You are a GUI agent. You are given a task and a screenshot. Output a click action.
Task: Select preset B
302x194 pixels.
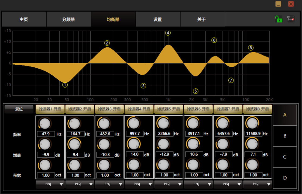point(285,136)
